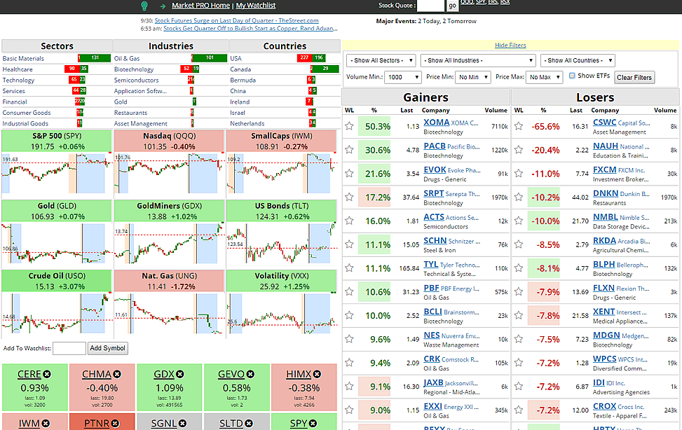Click the green lightbulb icon in header
Screen dimensions: 682x430
click(x=144, y=6)
